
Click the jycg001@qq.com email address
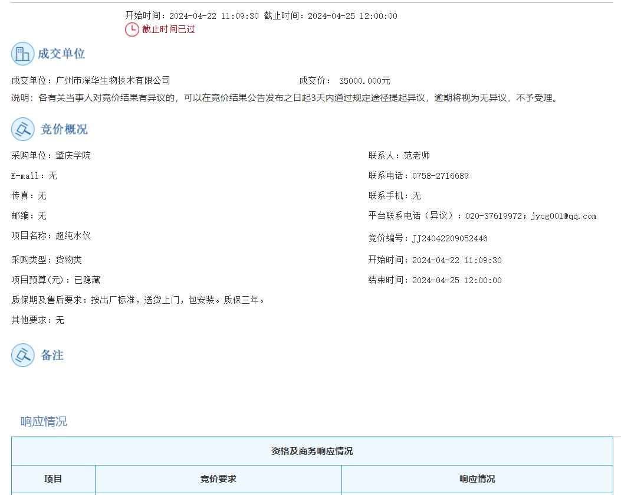[563, 216]
